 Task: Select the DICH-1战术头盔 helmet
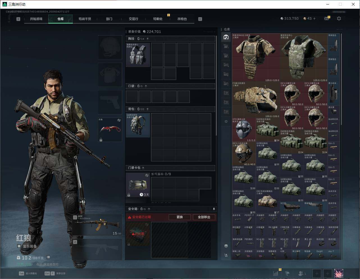244,154
